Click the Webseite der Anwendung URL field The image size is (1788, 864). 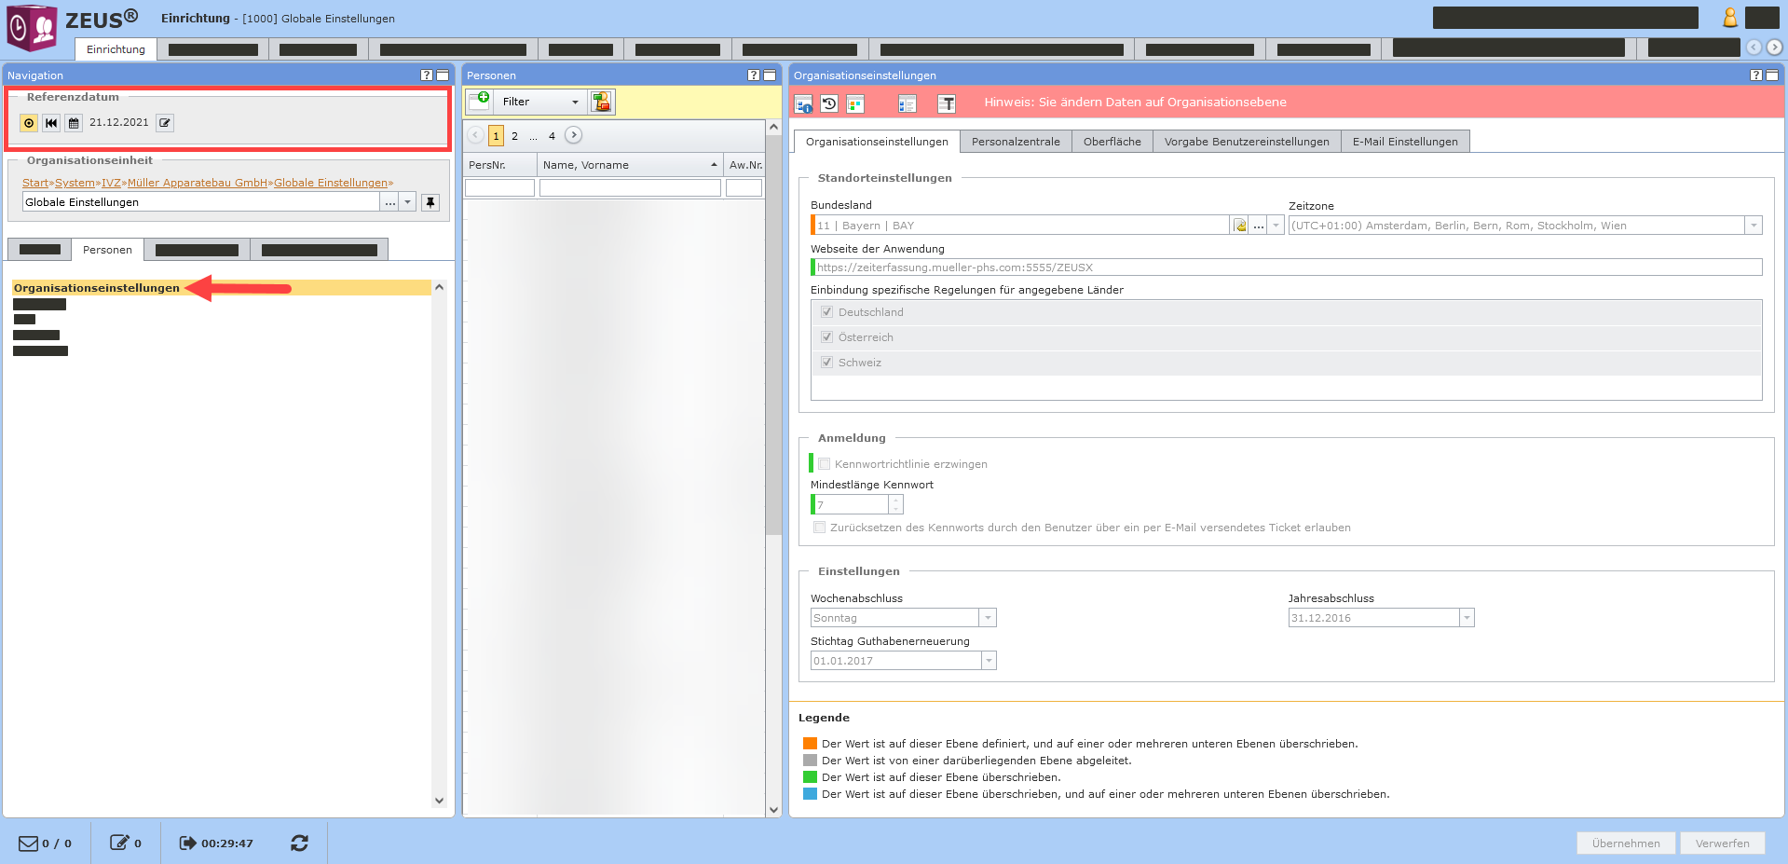(1286, 267)
